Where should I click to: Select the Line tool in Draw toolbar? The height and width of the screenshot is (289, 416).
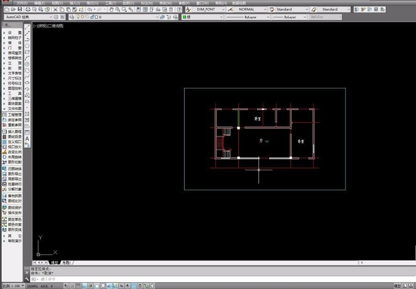27,27
